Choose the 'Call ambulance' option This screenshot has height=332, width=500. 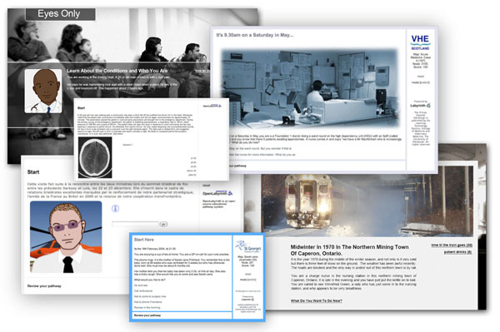pos(143,291)
